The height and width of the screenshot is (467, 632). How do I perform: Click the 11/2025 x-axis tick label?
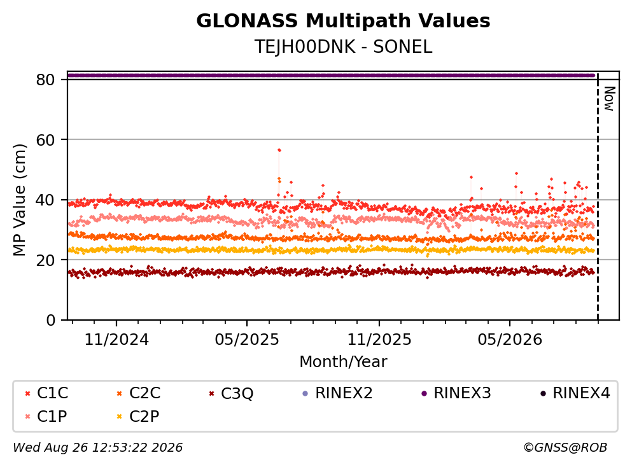379,340
